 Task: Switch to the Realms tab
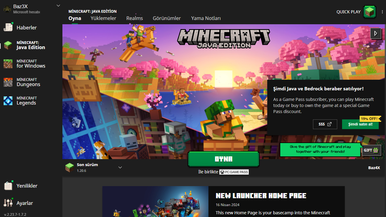(135, 18)
